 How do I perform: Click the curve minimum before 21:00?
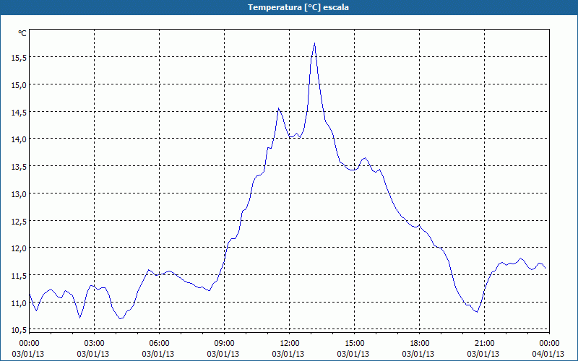pos(478,312)
